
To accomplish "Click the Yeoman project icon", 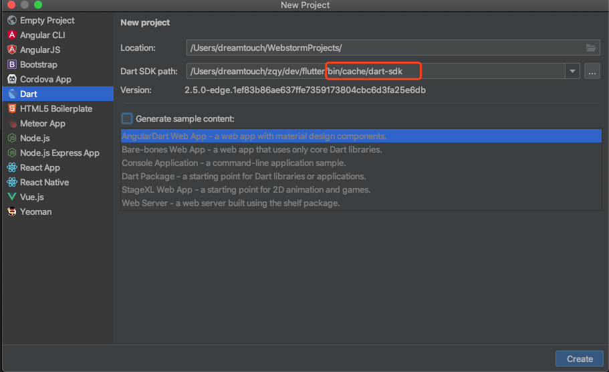I will [11, 211].
